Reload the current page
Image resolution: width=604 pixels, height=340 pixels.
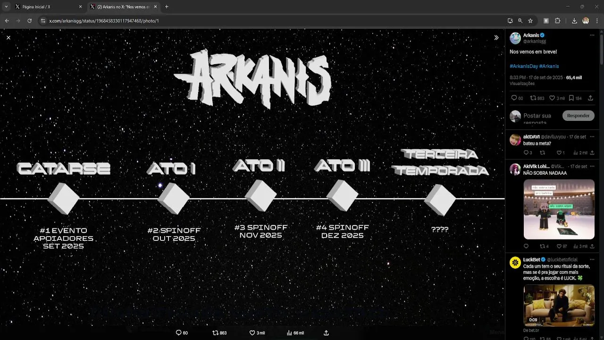(29, 21)
